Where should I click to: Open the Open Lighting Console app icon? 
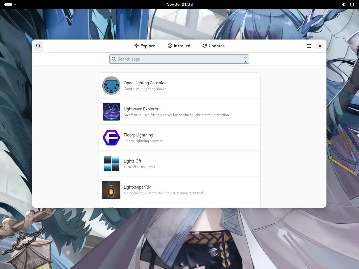point(111,85)
